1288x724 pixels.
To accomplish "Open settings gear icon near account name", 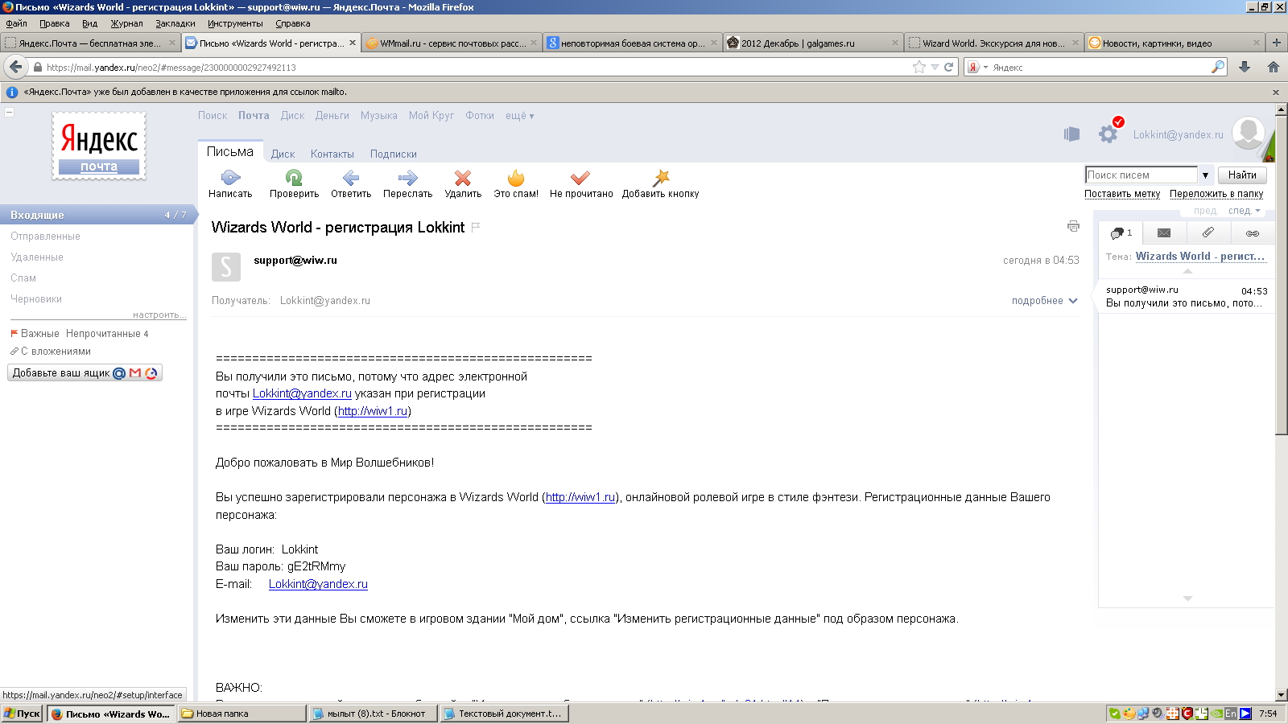I will [x=1108, y=134].
